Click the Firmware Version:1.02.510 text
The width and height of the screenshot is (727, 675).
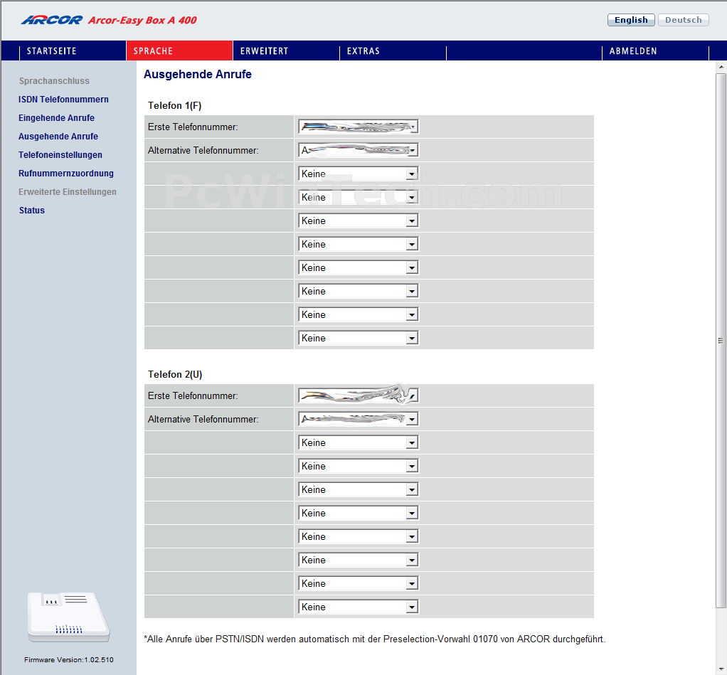tap(68, 659)
